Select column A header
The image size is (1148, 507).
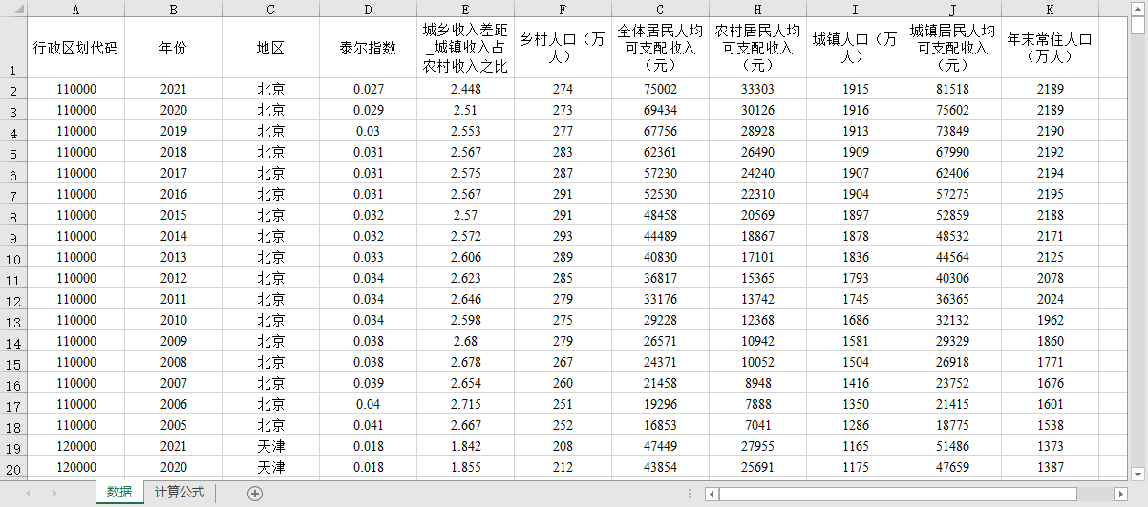click(x=75, y=10)
